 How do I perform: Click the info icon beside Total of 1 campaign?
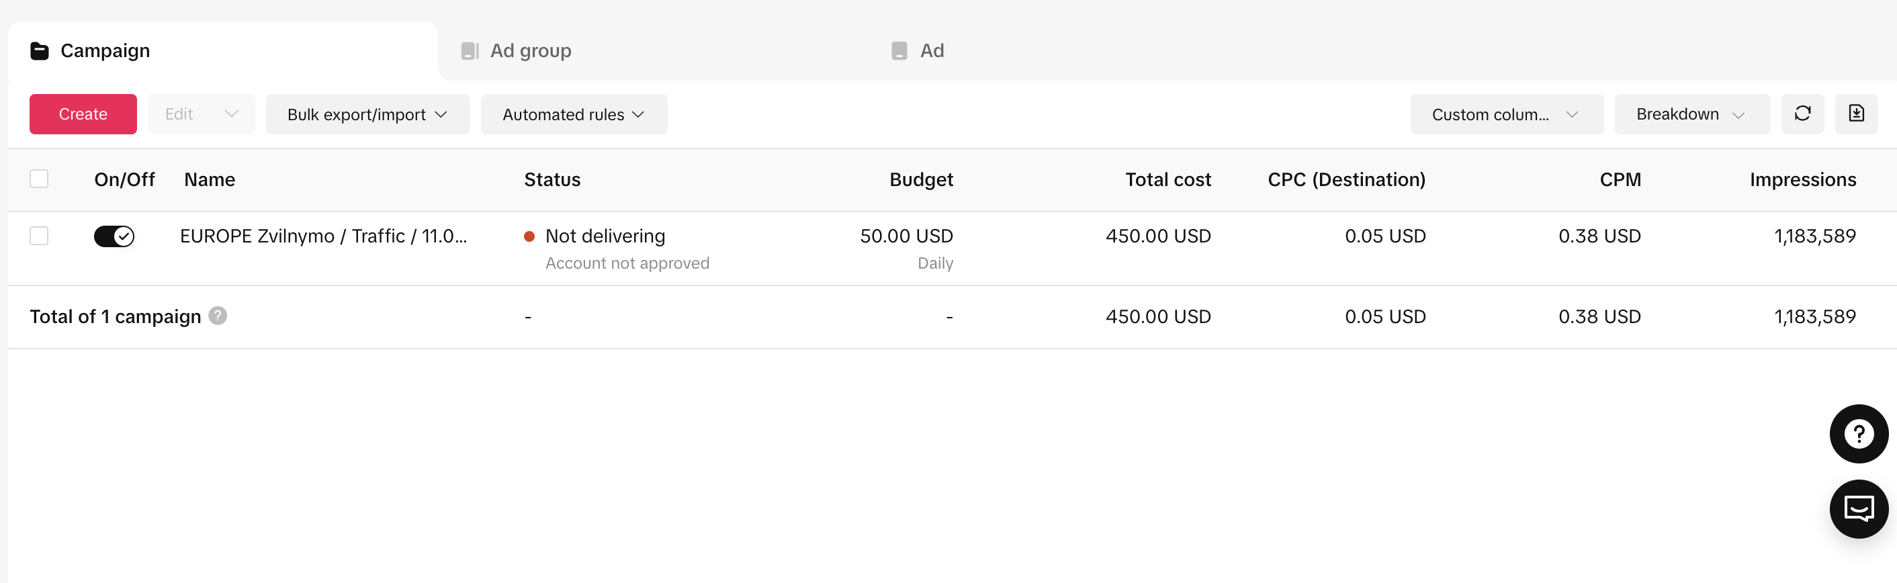coord(217,316)
